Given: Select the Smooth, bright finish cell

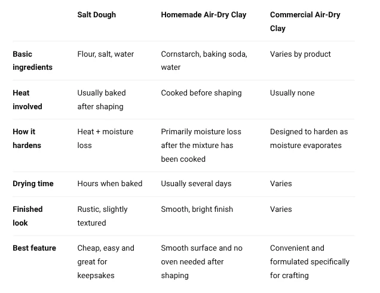Looking at the screenshot, I should pos(197,209).
